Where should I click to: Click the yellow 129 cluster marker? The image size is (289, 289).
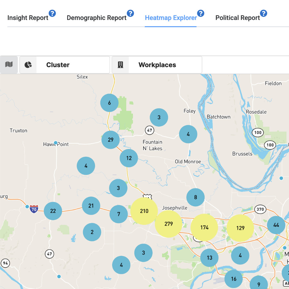tap(240, 228)
